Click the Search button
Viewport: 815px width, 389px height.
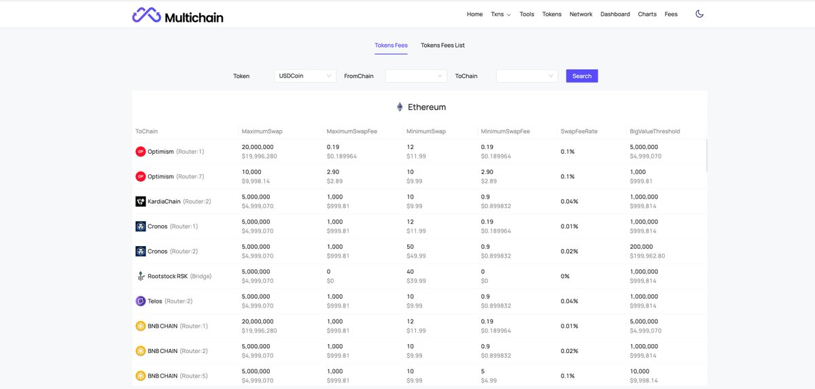582,76
